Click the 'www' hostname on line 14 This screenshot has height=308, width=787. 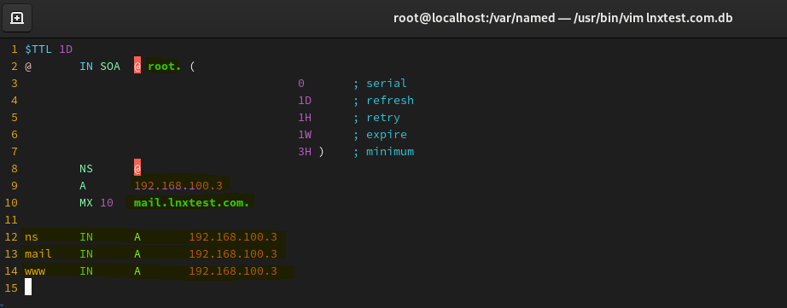(35, 270)
